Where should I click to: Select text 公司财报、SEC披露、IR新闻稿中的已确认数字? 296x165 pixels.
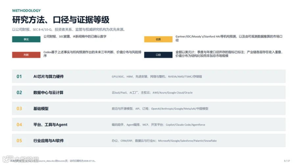coord(75,36)
